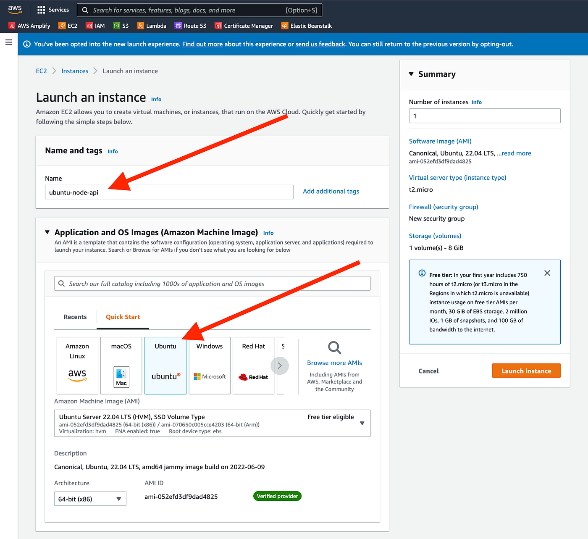Open the EC2 shortcut in favorites bar

[68, 26]
